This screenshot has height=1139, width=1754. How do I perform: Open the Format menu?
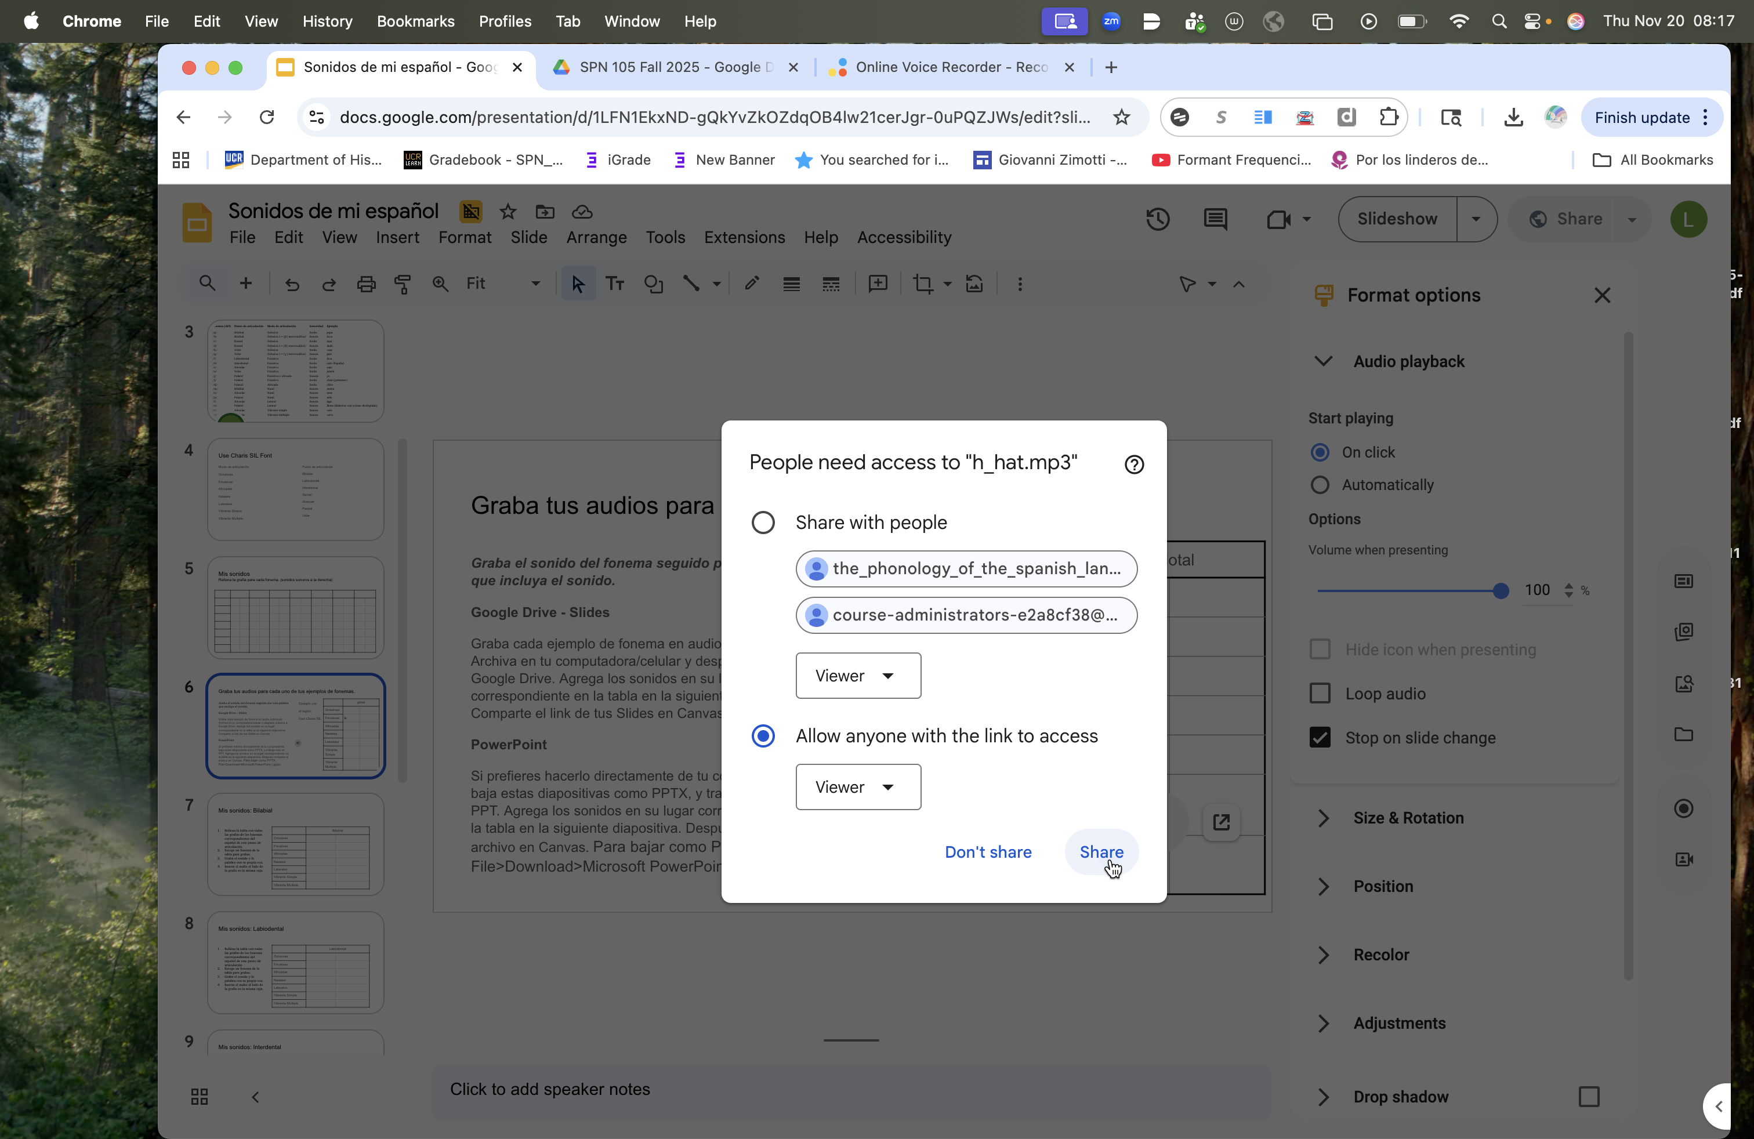pos(464,237)
